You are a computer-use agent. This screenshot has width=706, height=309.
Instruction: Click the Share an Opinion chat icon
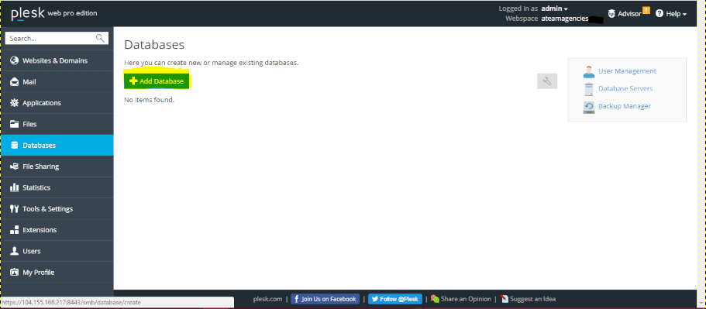(435, 299)
